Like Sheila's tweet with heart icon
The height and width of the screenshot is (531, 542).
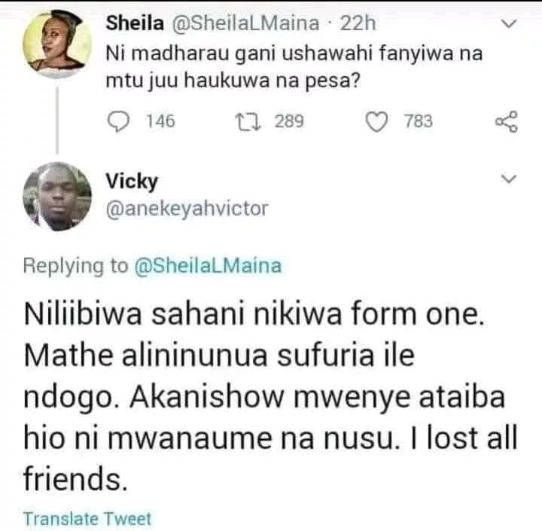[376, 122]
